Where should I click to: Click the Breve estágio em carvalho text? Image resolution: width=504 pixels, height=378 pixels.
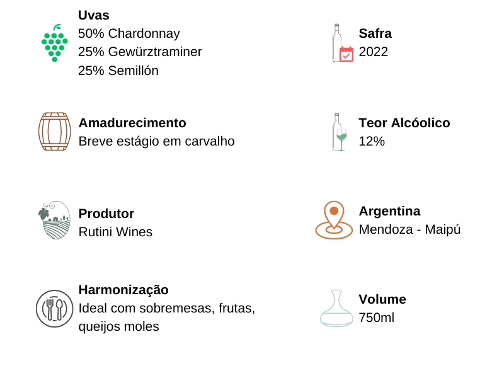[156, 141]
